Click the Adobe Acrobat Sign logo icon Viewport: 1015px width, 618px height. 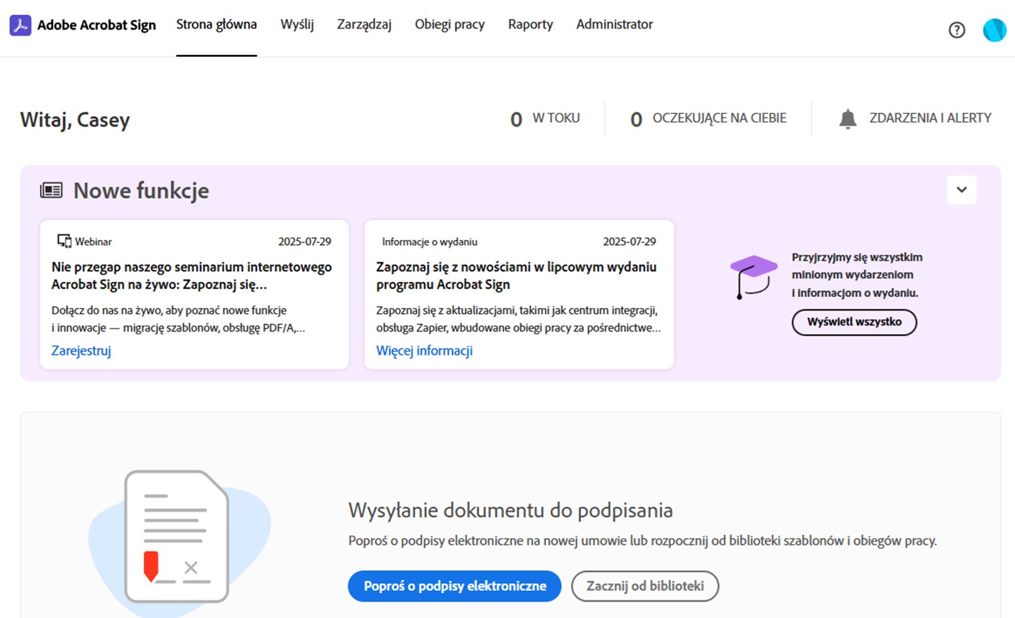point(20,25)
